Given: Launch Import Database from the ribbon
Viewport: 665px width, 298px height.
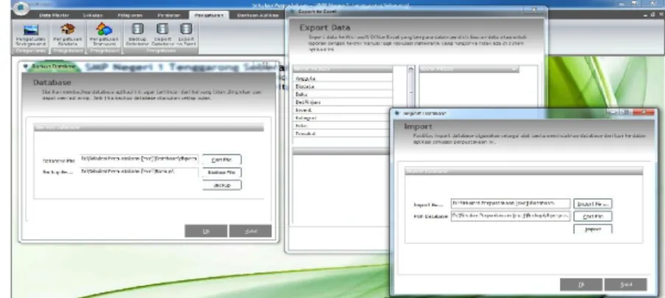Looking at the screenshot, I should coord(162,35).
